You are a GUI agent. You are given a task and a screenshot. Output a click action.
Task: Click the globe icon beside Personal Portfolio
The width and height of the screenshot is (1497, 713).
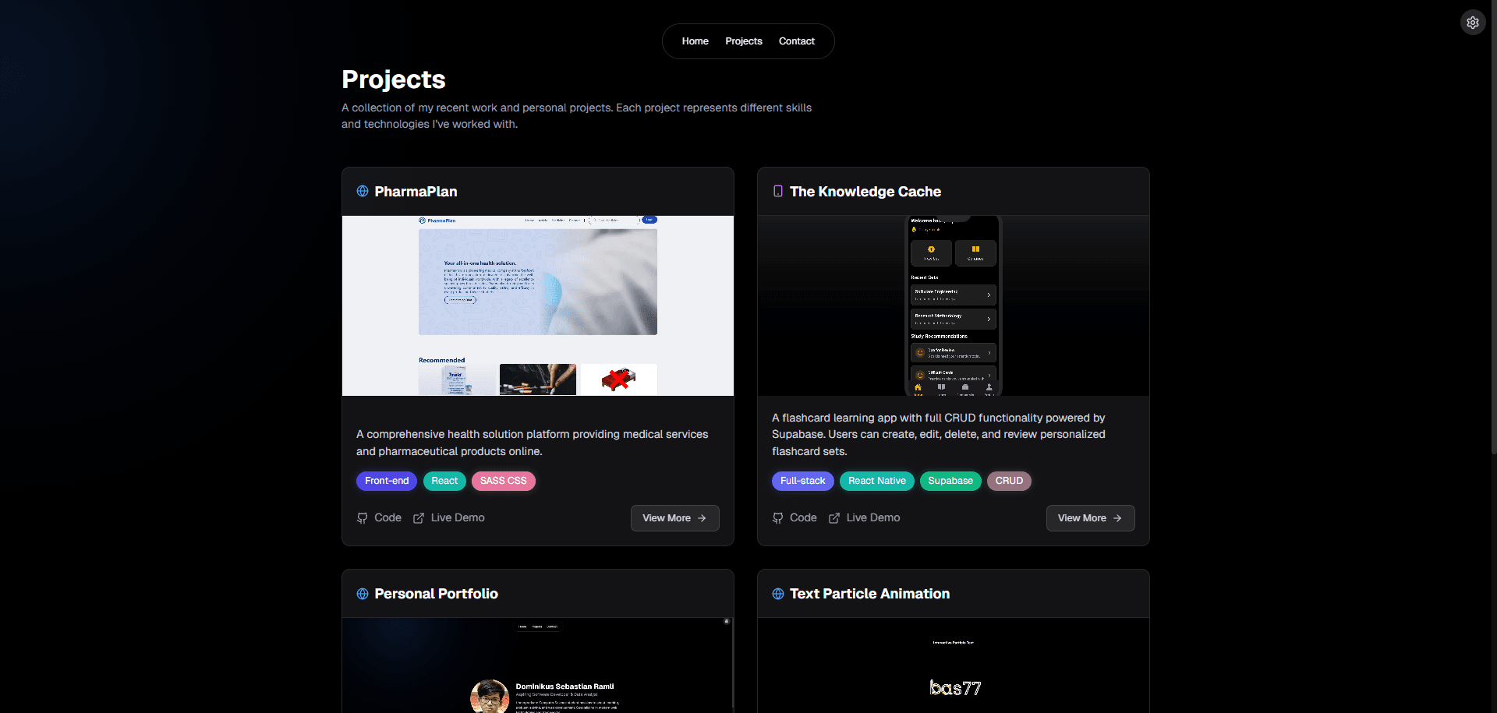click(x=362, y=593)
